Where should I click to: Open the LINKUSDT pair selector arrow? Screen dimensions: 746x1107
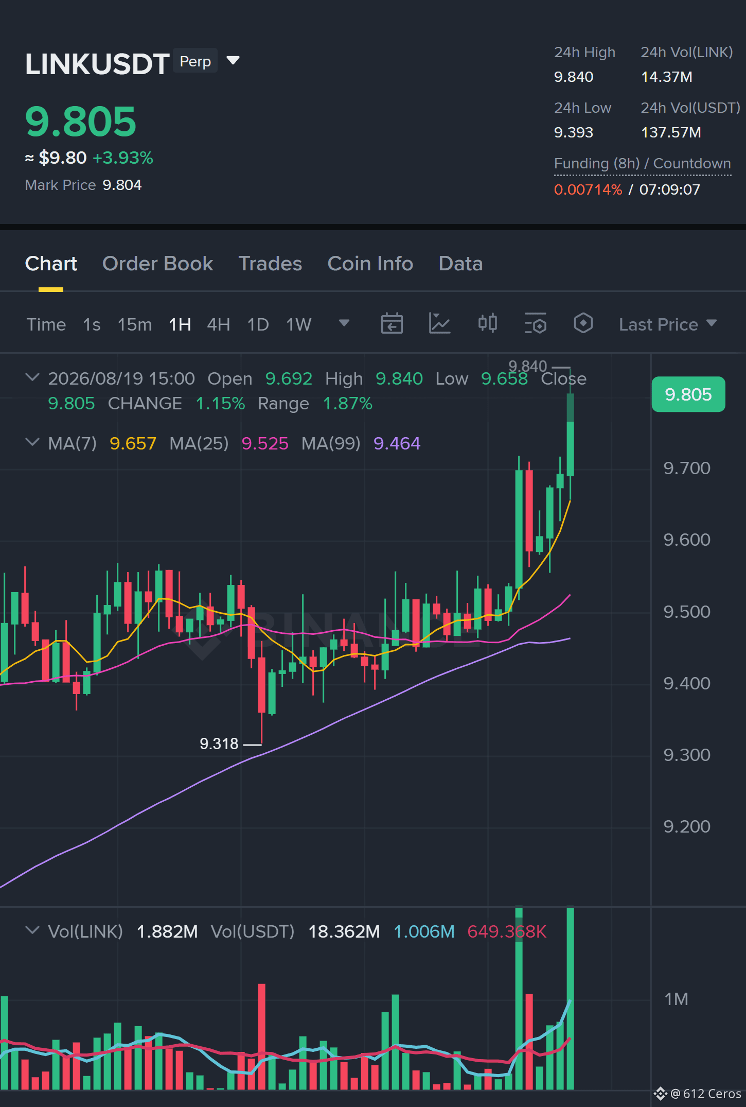[x=233, y=61]
